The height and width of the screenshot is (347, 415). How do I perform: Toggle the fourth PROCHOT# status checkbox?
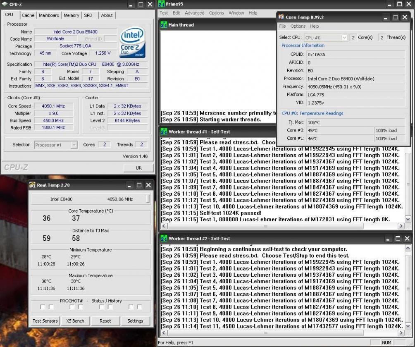click(x=81, y=307)
